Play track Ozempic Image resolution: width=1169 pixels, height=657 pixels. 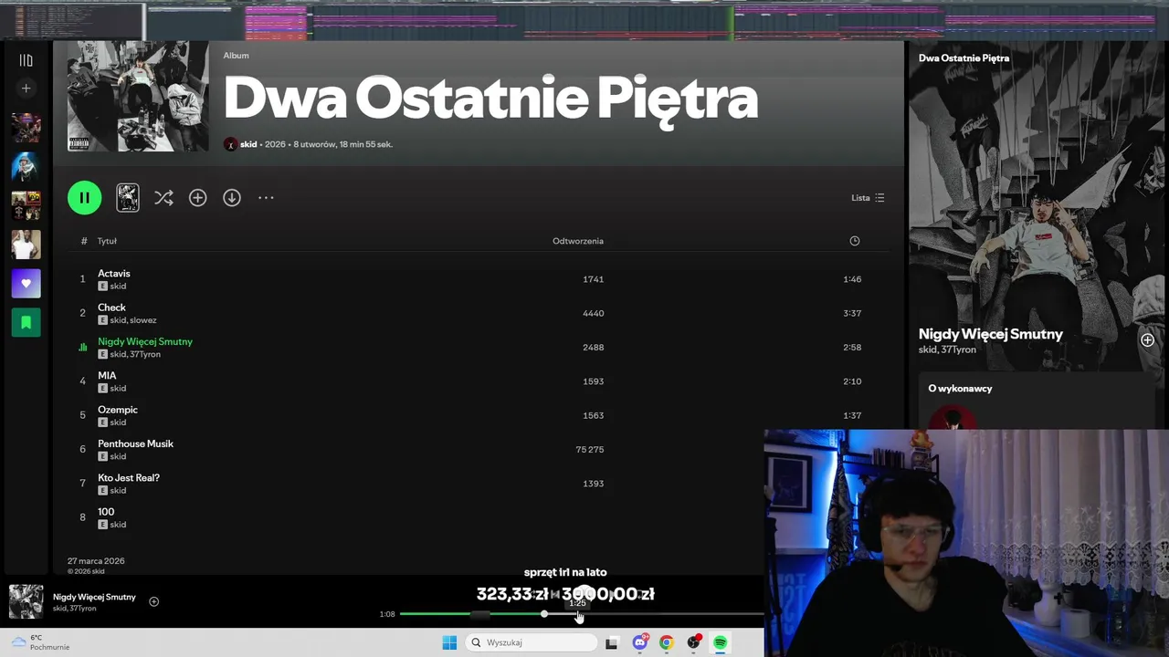[x=118, y=410]
